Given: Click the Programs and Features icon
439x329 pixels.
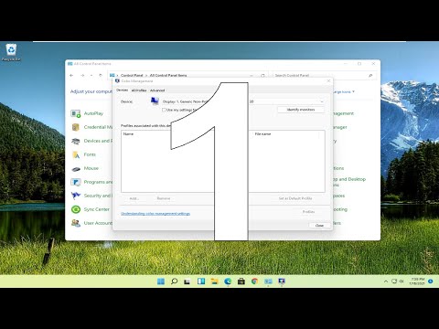Looking at the screenshot, I should pos(76,182).
